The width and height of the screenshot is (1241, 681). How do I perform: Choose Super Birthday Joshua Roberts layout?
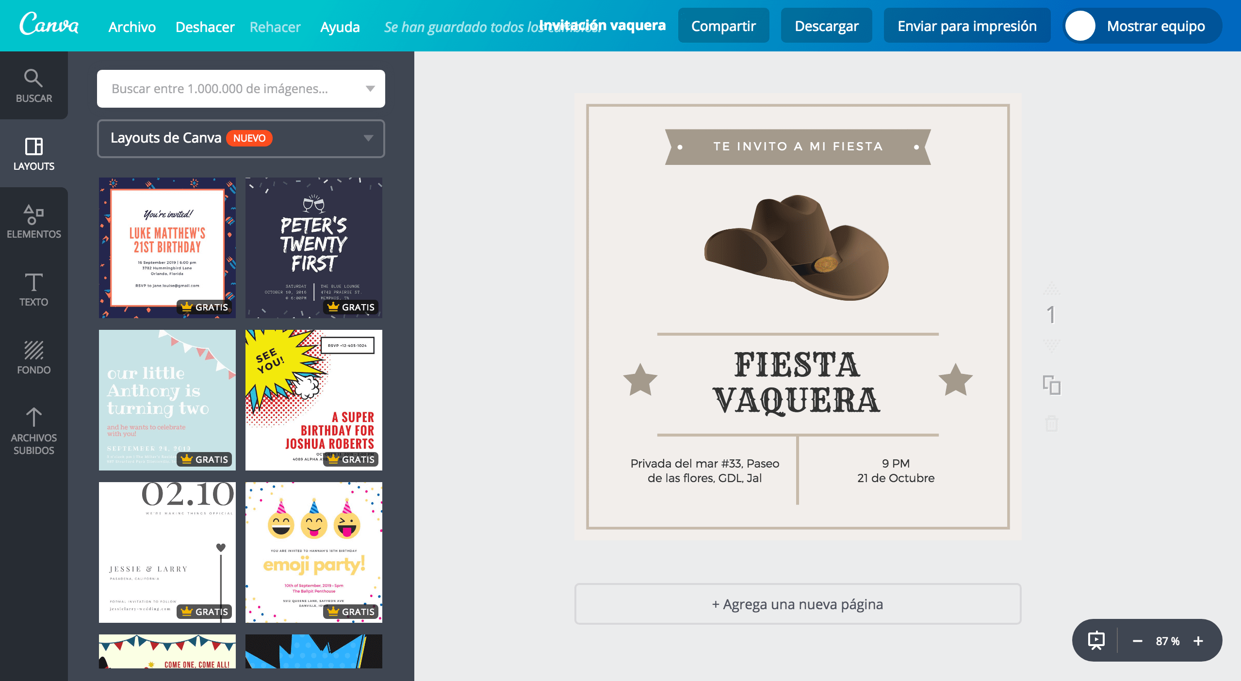[314, 400]
